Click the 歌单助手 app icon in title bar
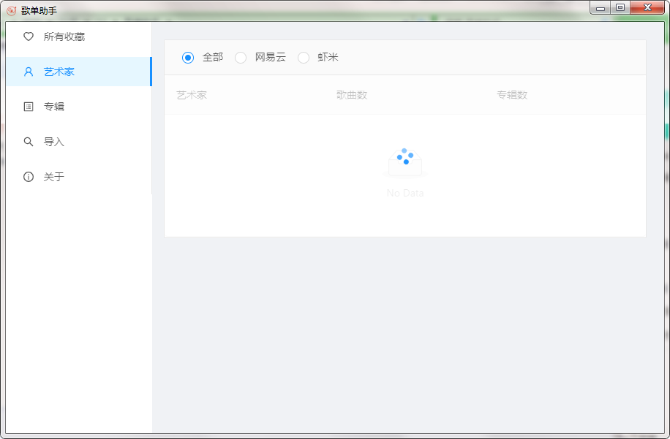This screenshot has height=439, width=670. pyautogui.click(x=12, y=10)
